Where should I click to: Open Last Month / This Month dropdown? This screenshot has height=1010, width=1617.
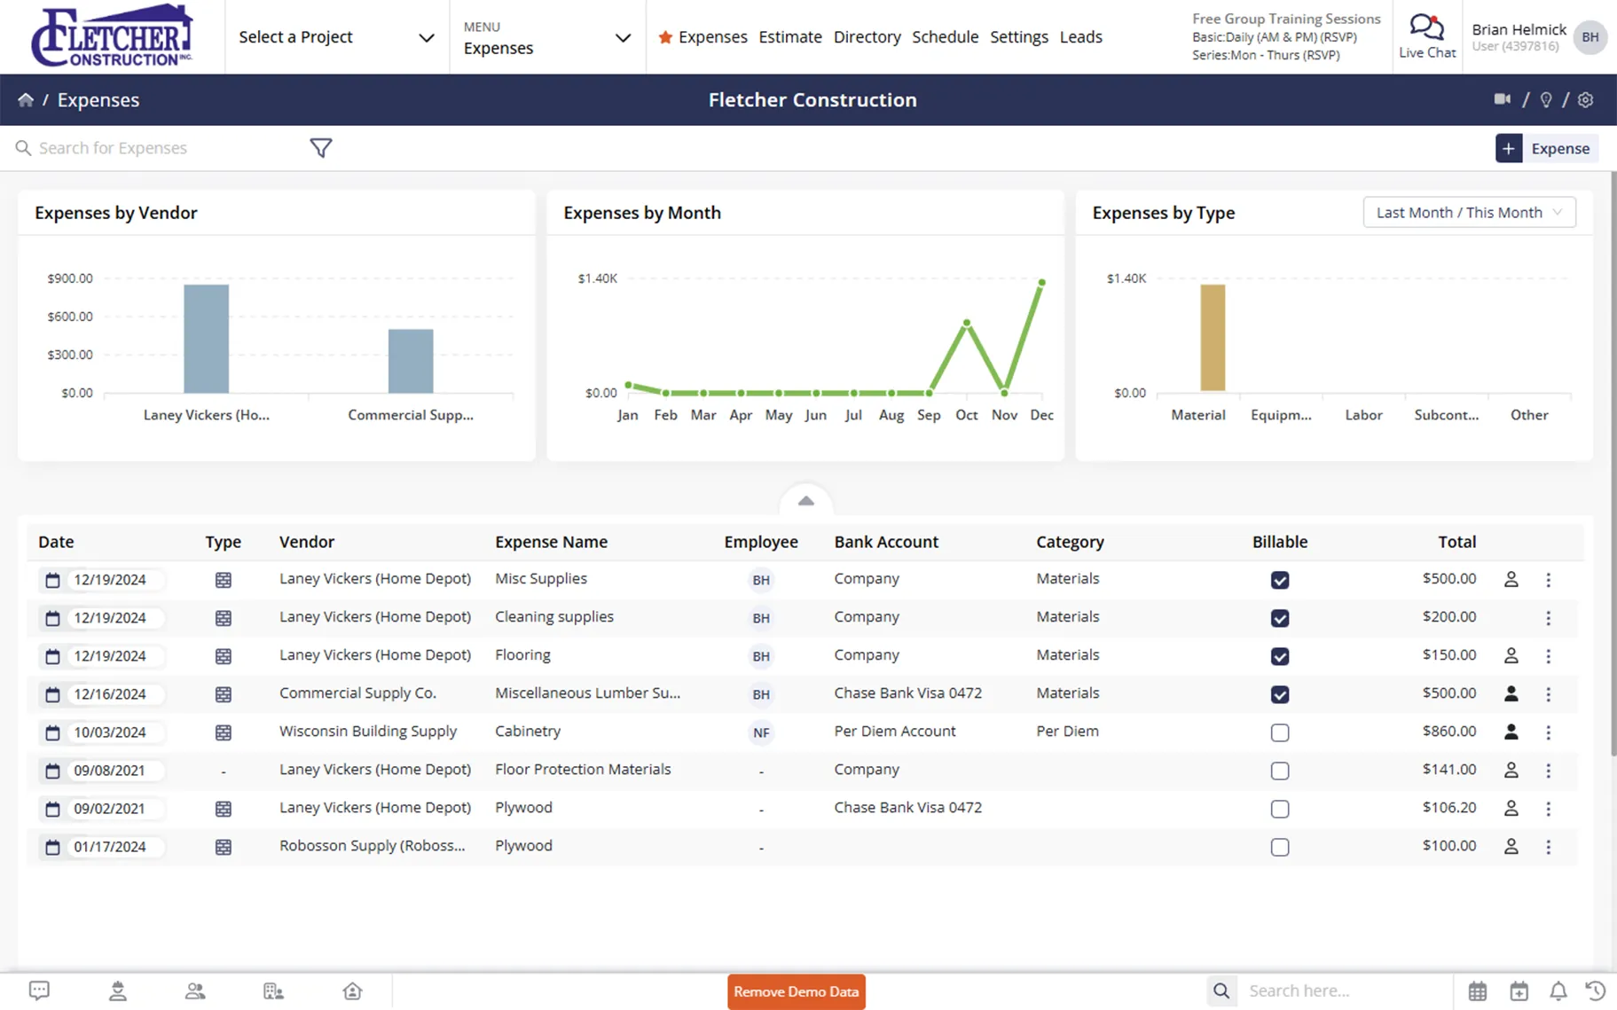1469,213
